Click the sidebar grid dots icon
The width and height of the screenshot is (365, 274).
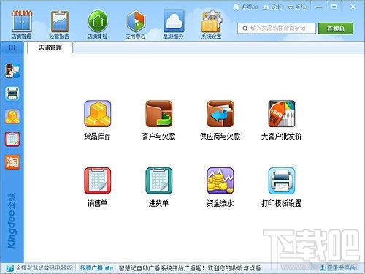click(12, 47)
